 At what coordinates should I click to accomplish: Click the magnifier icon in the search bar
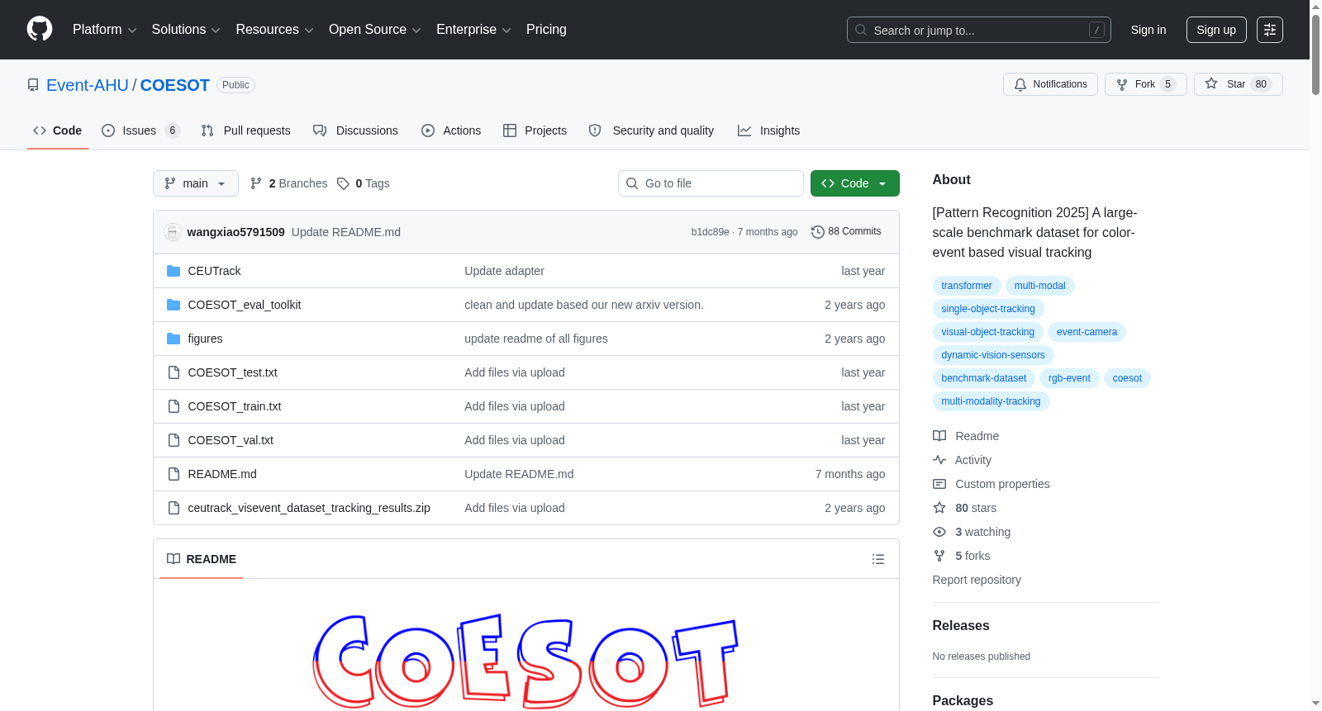[861, 30]
